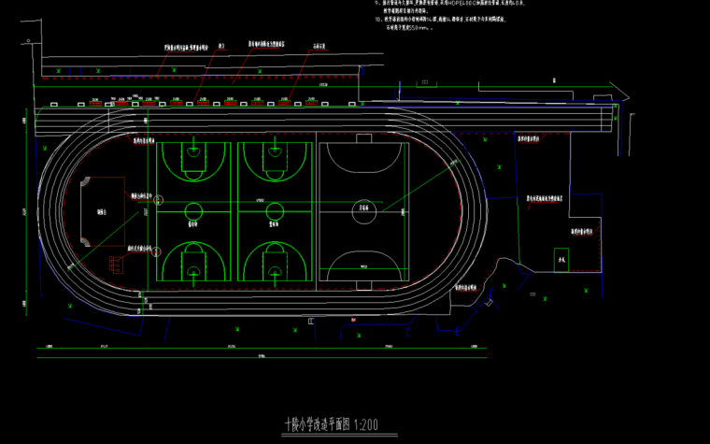This screenshot has width=710, height=444.
Task: Click the second basketball court center circle
Action: click(275, 210)
